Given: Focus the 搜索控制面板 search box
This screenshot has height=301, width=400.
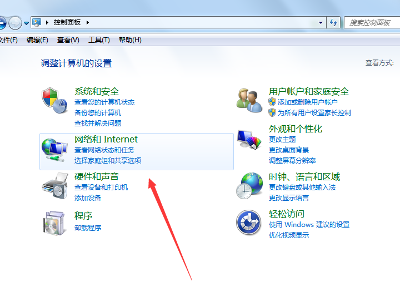Looking at the screenshot, I should (x=372, y=23).
